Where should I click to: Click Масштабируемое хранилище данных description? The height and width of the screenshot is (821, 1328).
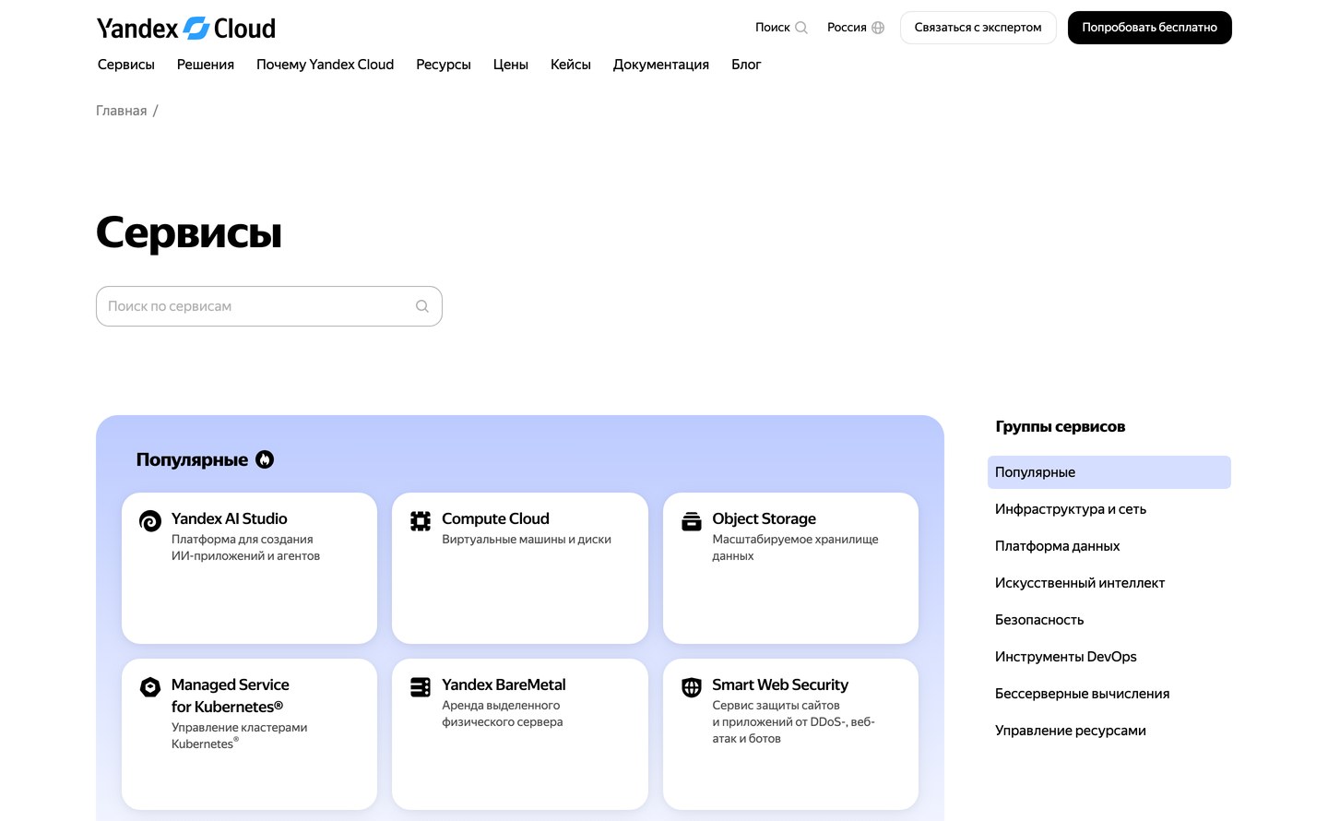(795, 548)
